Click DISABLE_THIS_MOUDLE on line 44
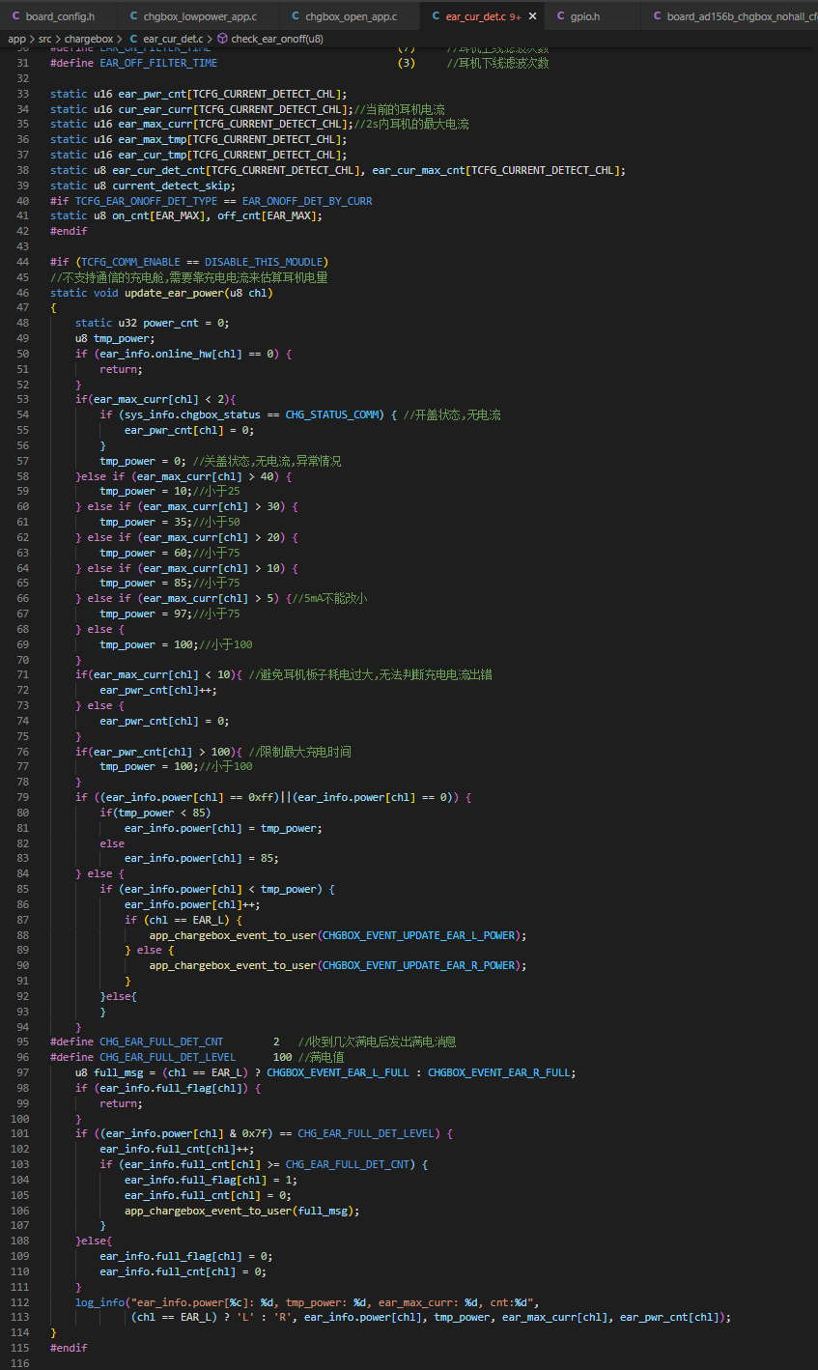The width and height of the screenshot is (818, 1370). [x=264, y=262]
